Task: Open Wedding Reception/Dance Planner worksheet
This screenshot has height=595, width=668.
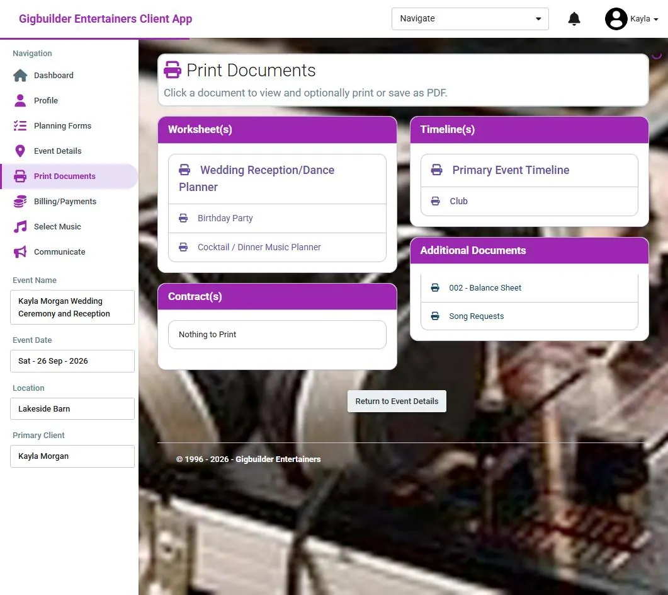Action: (278, 179)
